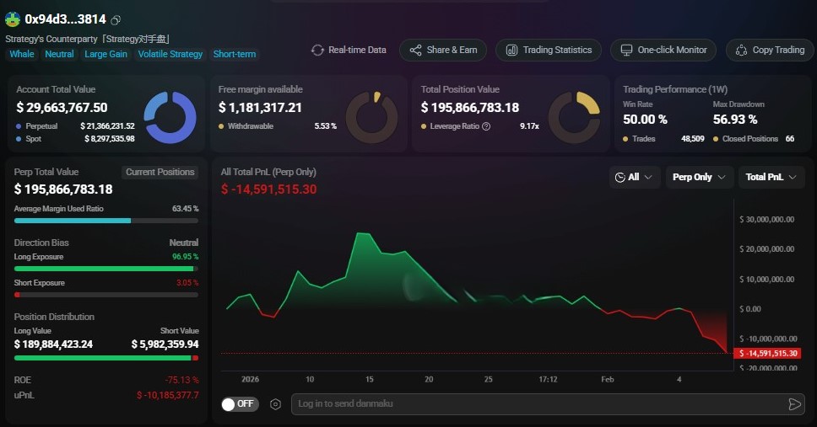
Task: Click the red $ -14,591,515.30 axis price label
Action: (767, 354)
